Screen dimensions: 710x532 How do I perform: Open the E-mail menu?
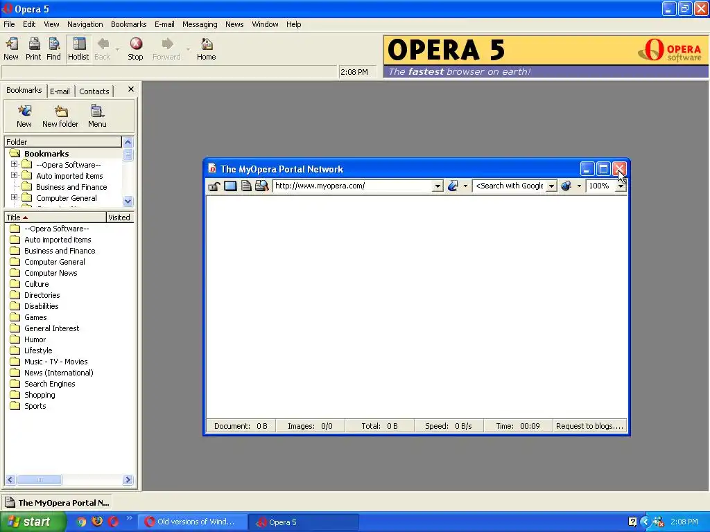(x=164, y=24)
